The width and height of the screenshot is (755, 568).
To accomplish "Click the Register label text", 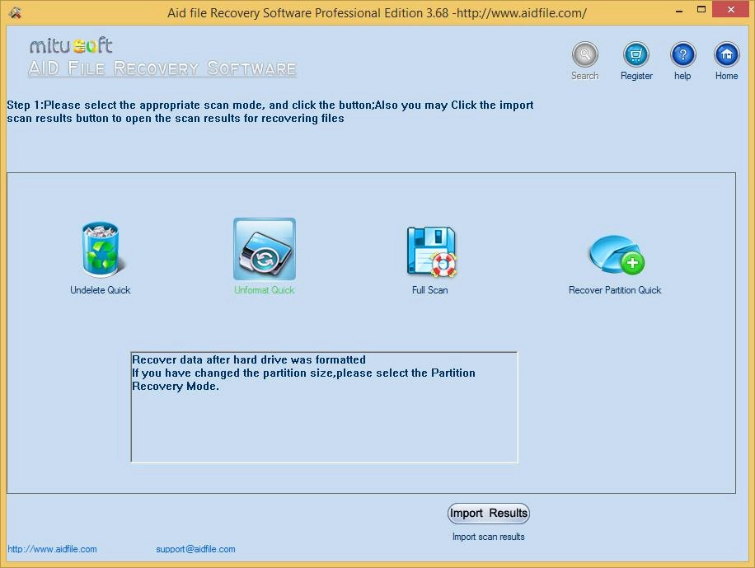I will (x=636, y=76).
